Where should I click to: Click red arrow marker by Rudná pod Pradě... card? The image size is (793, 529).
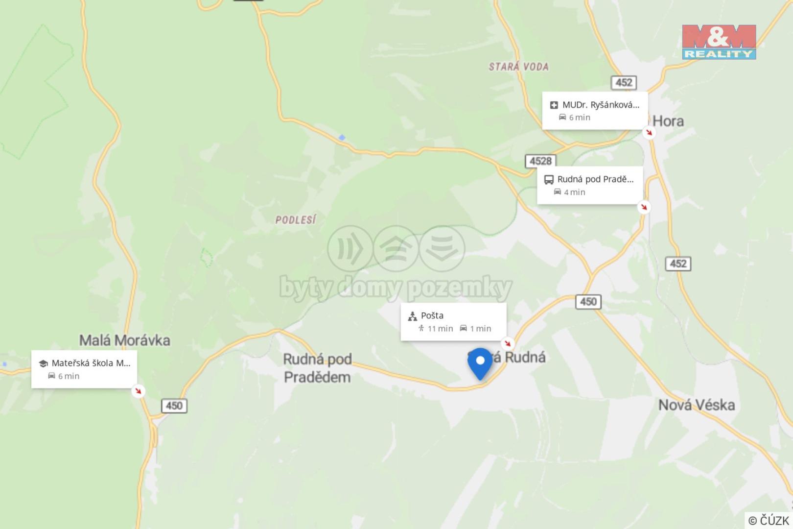click(x=644, y=207)
